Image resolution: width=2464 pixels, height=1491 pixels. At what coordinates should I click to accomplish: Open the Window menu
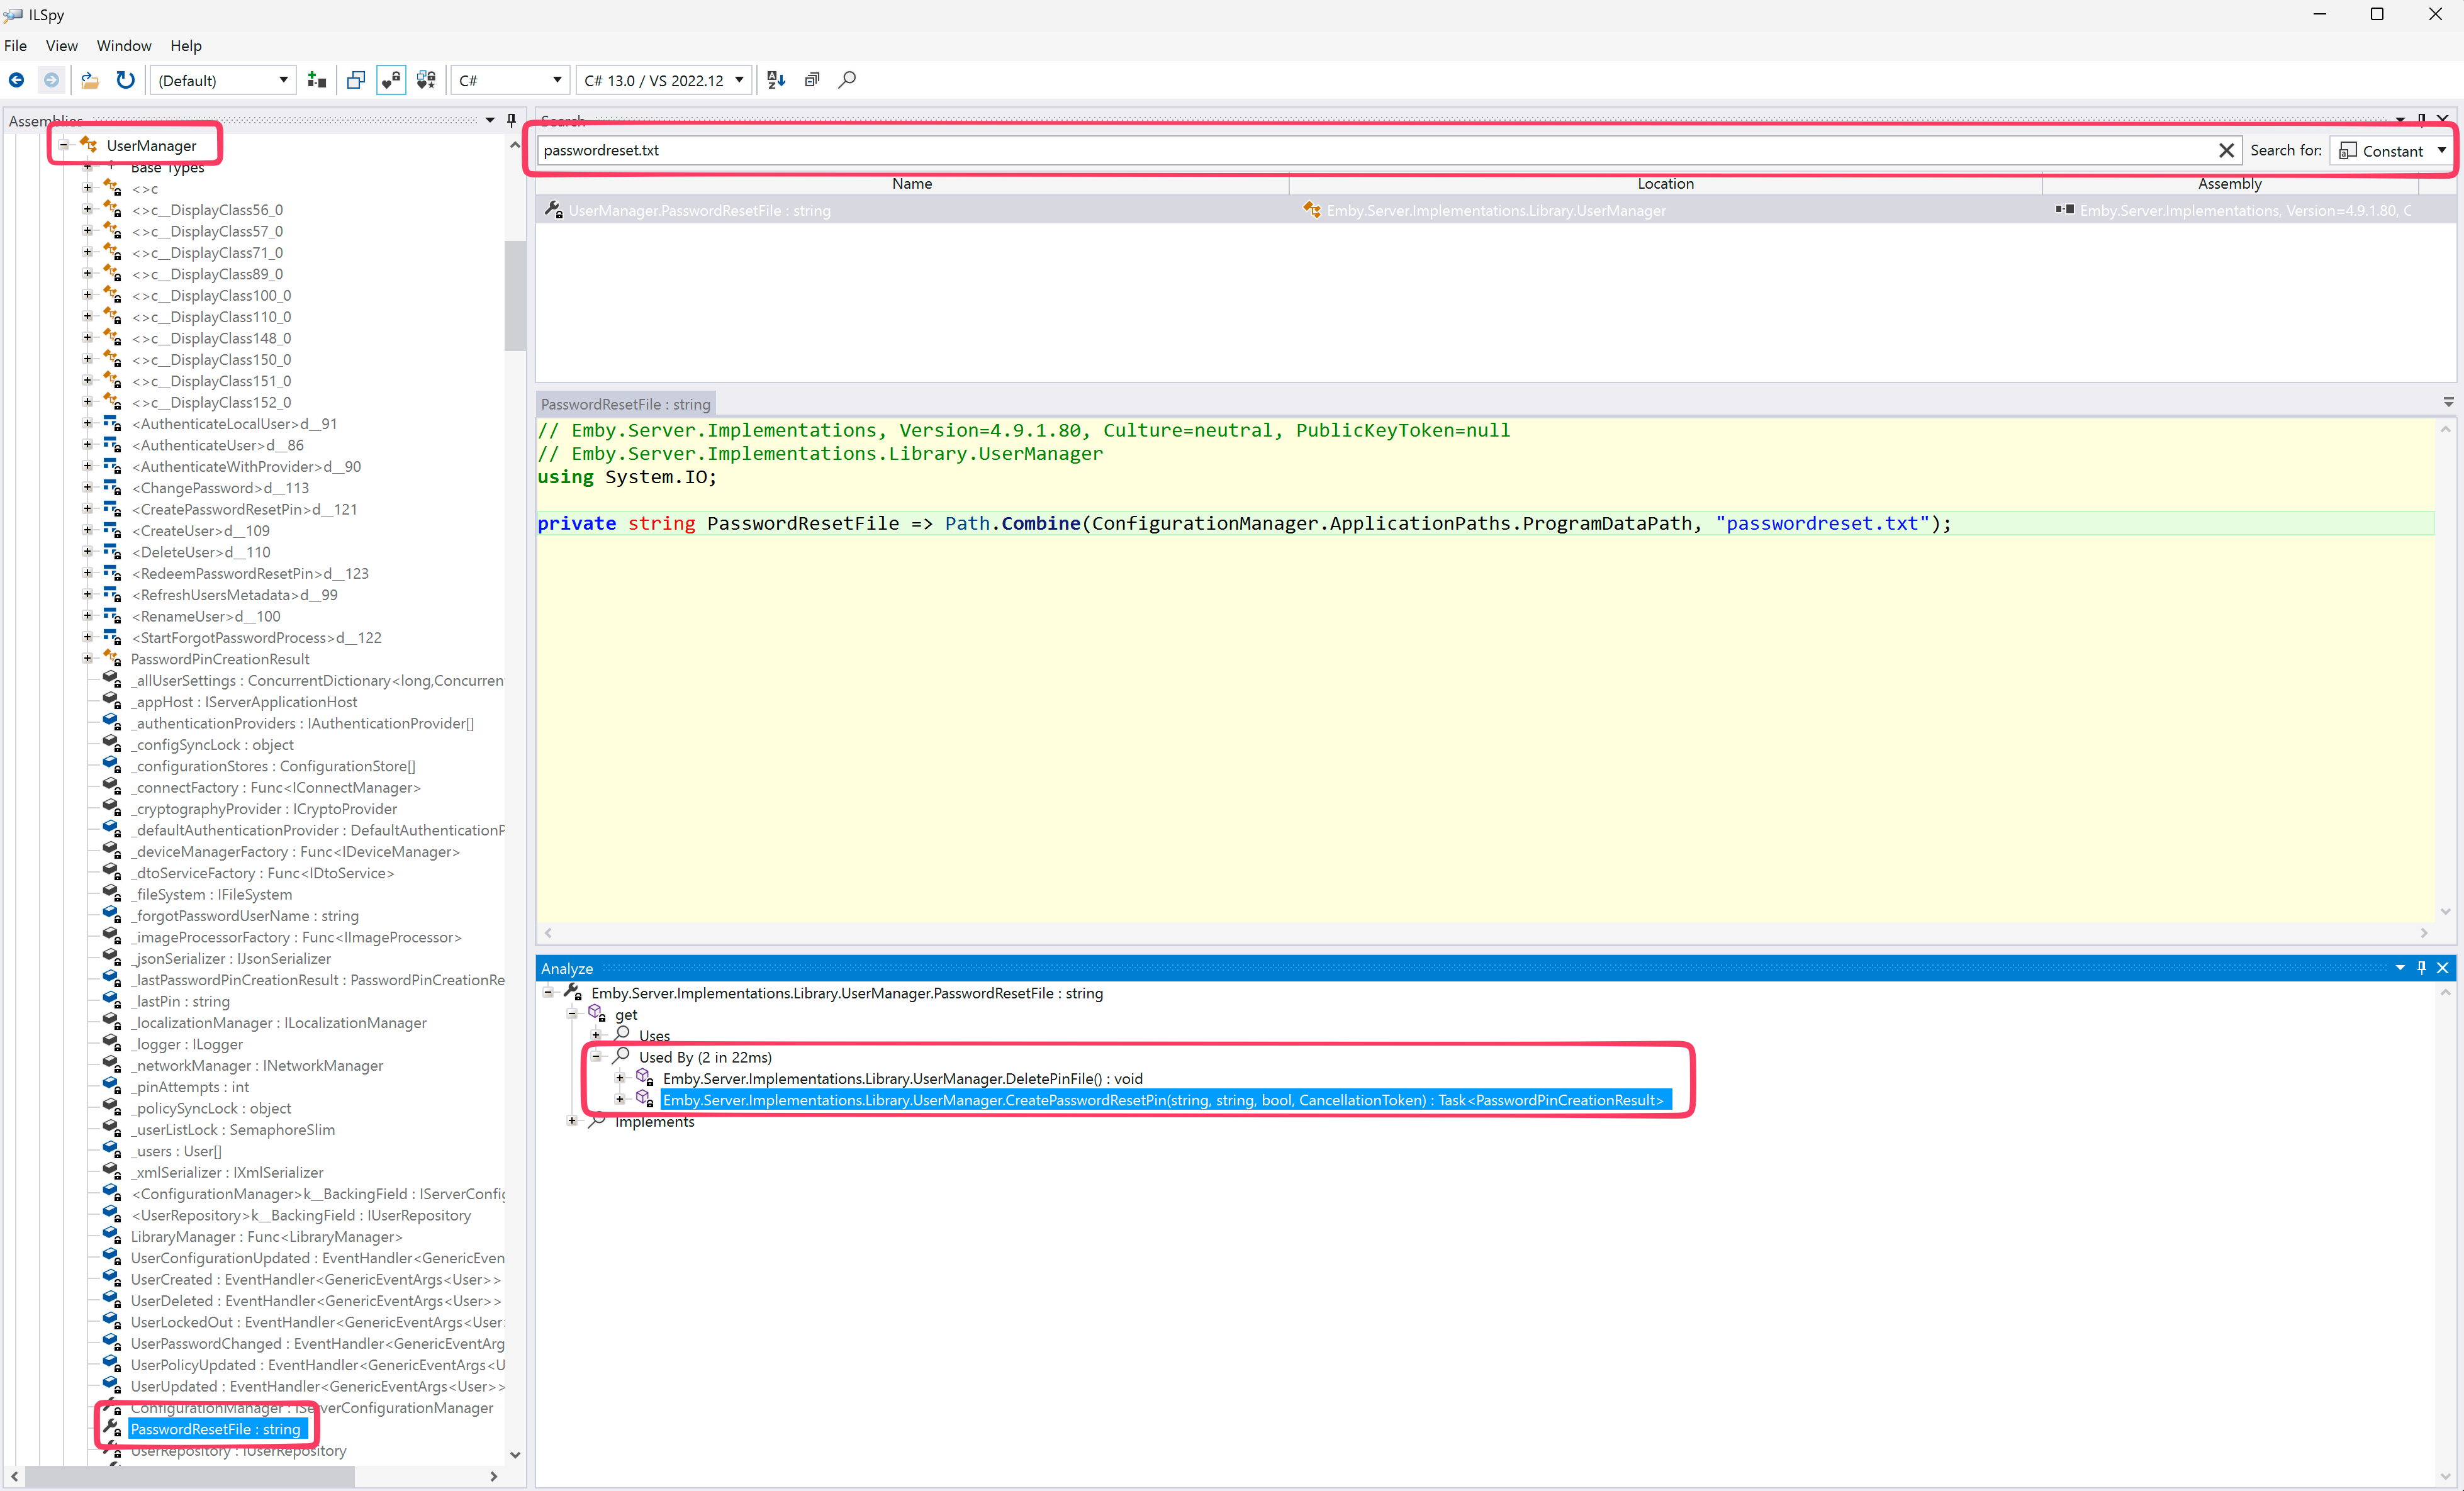pyautogui.click(x=124, y=46)
